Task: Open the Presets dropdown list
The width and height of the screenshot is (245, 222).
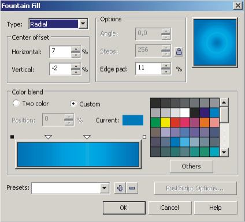Action: pos(105,188)
